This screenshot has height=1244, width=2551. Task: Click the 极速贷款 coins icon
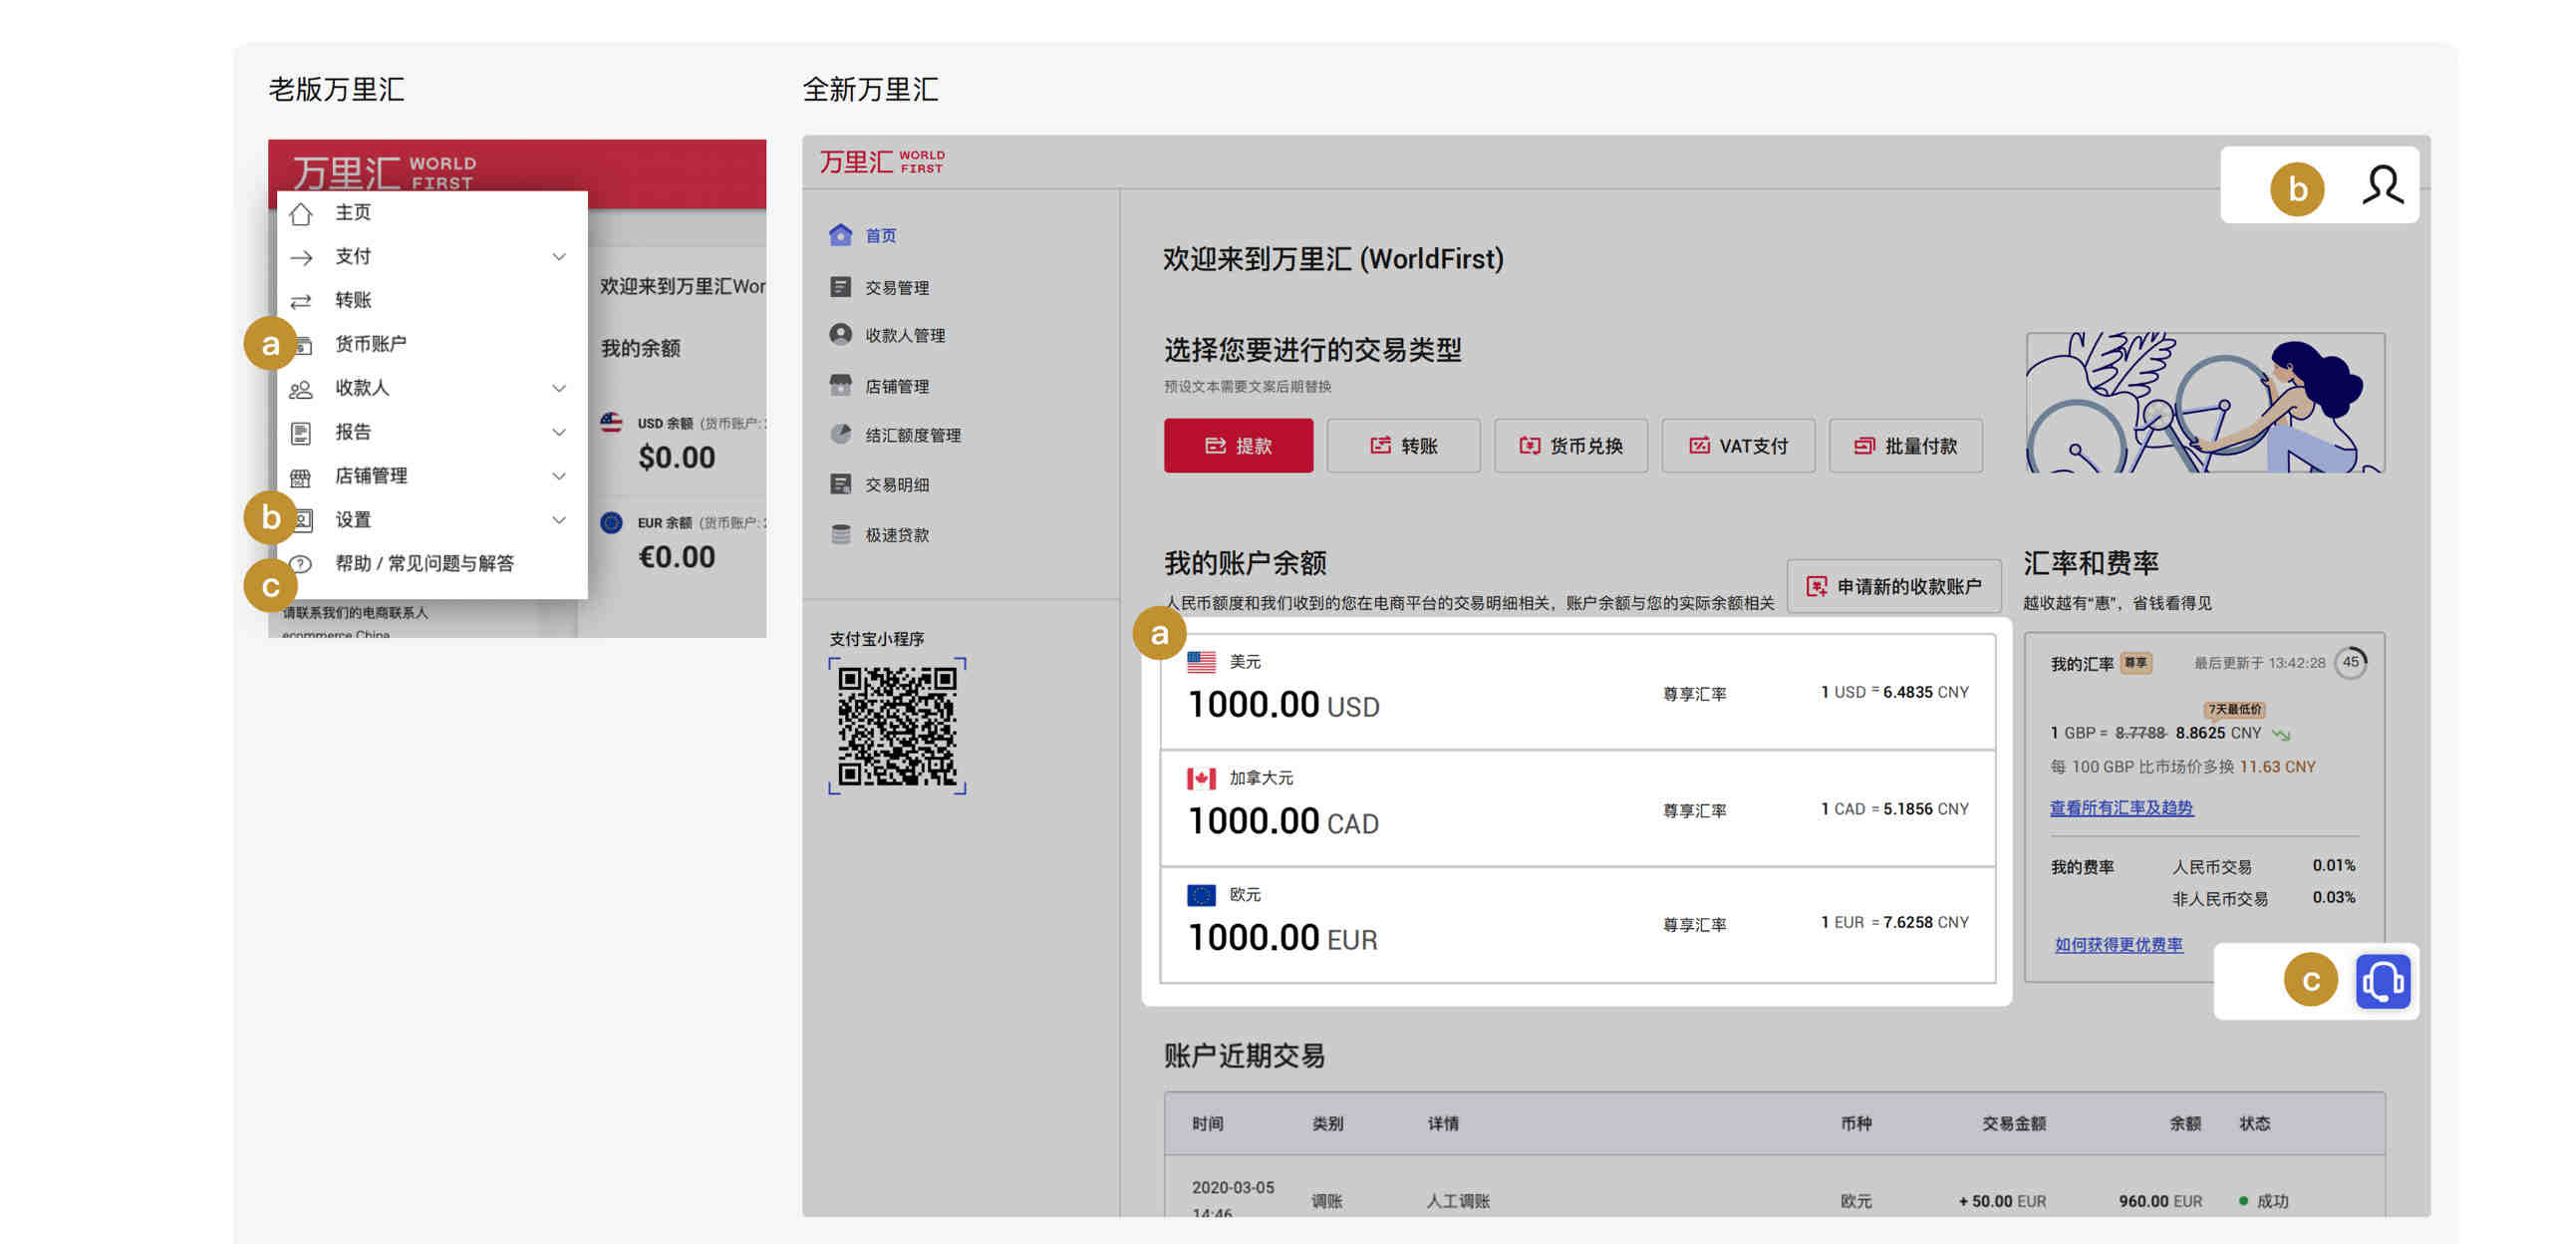click(x=841, y=534)
